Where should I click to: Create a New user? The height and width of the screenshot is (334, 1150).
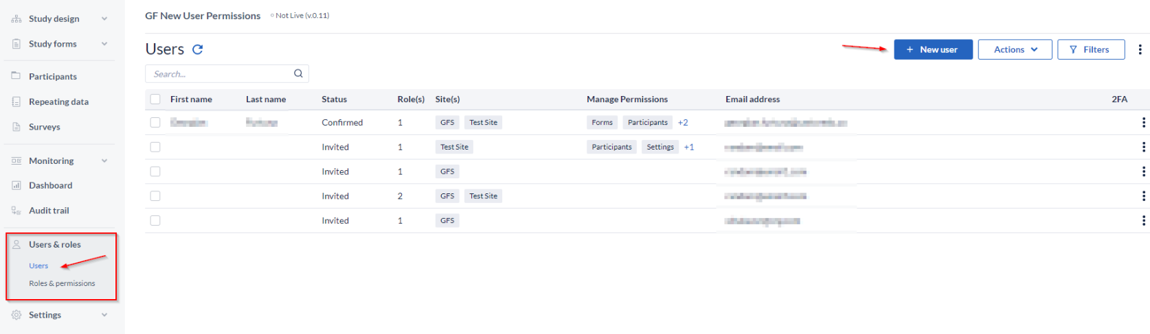(x=933, y=49)
